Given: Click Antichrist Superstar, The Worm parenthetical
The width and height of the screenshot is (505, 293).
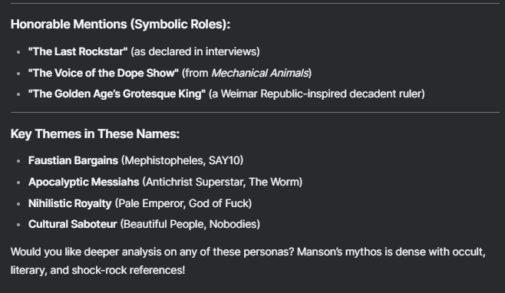Looking at the screenshot, I should pyautogui.click(x=223, y=182).
